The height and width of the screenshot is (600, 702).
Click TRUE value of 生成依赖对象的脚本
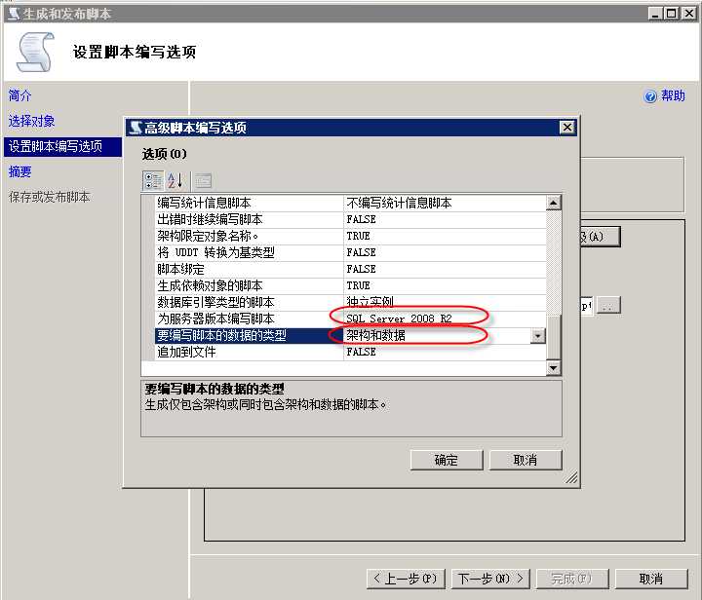point(445,285)
